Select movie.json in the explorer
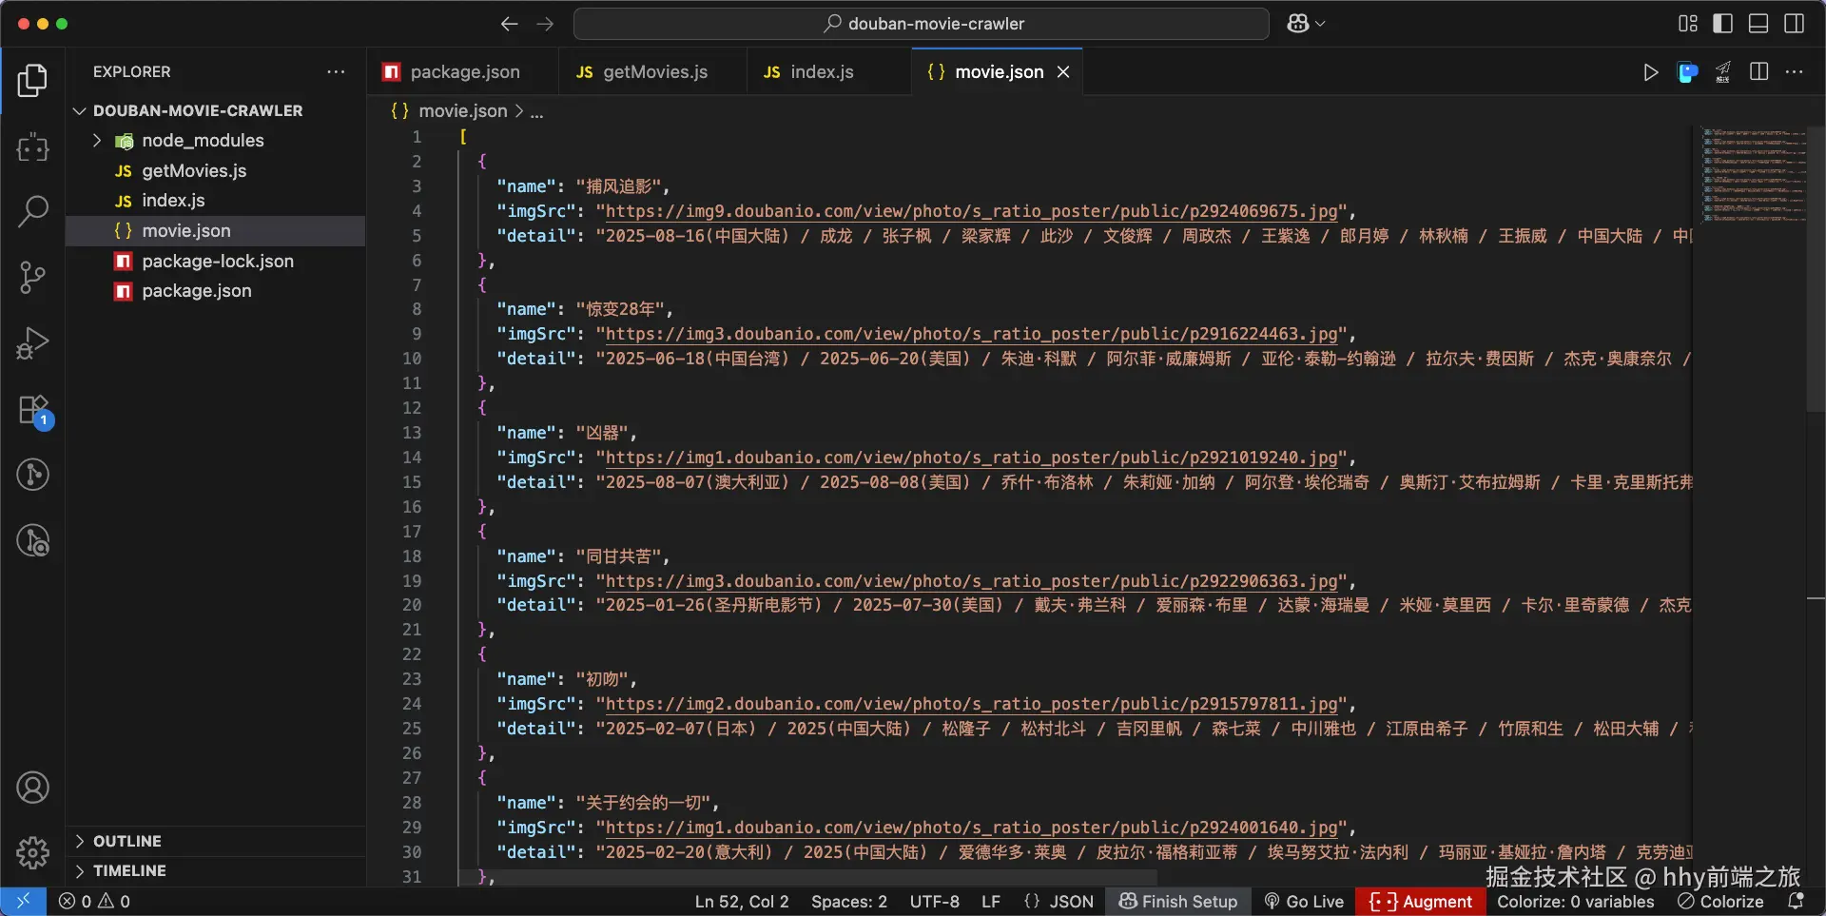The width and height of the screenshot is (1826, 916). click(215, 231)
